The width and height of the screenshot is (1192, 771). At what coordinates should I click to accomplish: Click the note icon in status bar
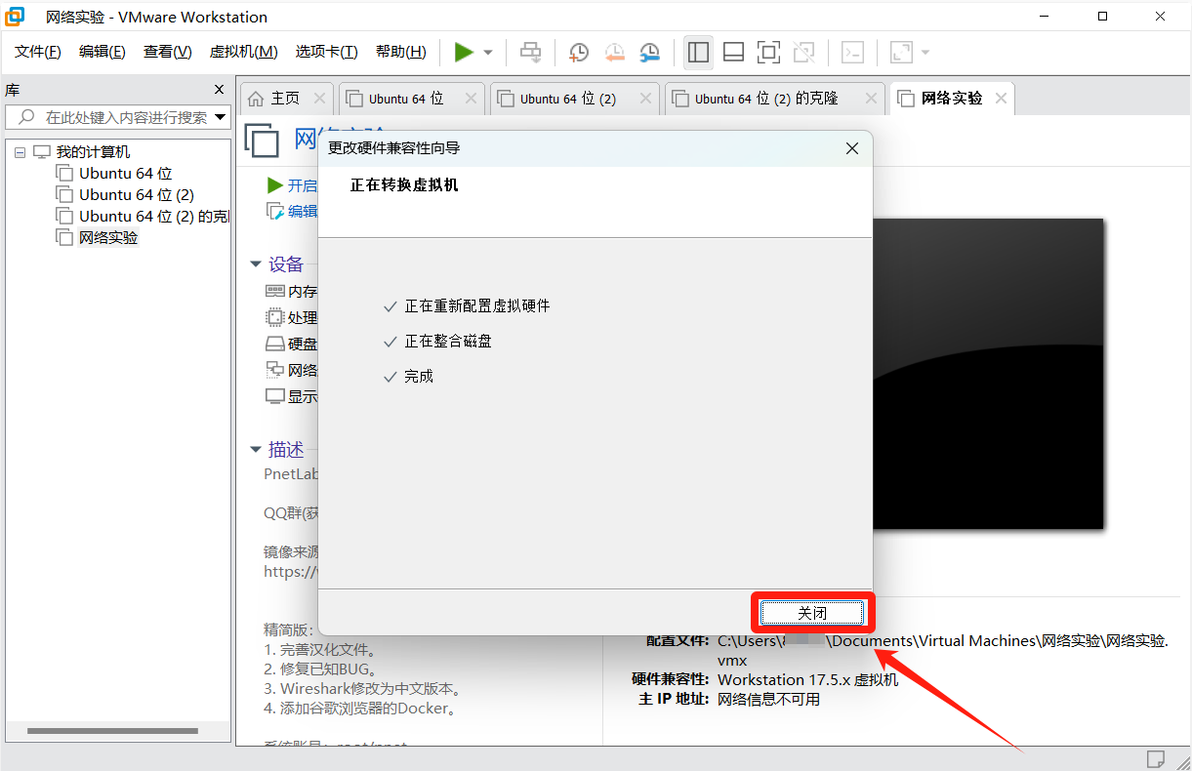pos(1155,758)
